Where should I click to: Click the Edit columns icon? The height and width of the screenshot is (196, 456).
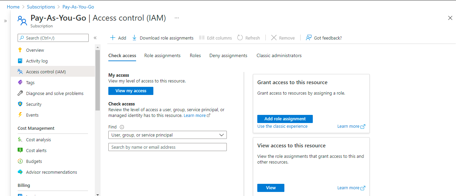click(202, 38)
